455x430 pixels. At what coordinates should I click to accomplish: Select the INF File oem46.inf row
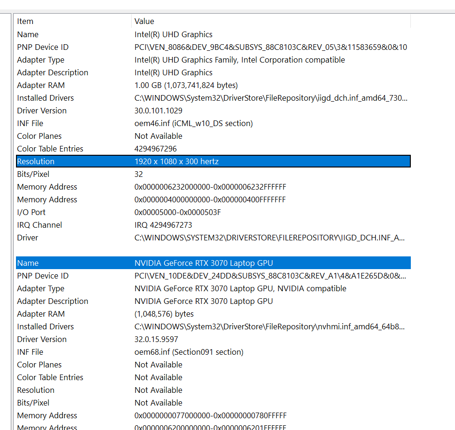point(213,123)
